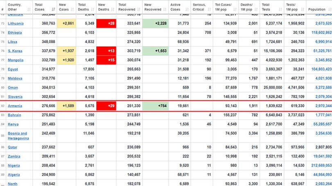Open Bosnia and Herzegovina country link
Screen dimensions: 332x186
18,136
